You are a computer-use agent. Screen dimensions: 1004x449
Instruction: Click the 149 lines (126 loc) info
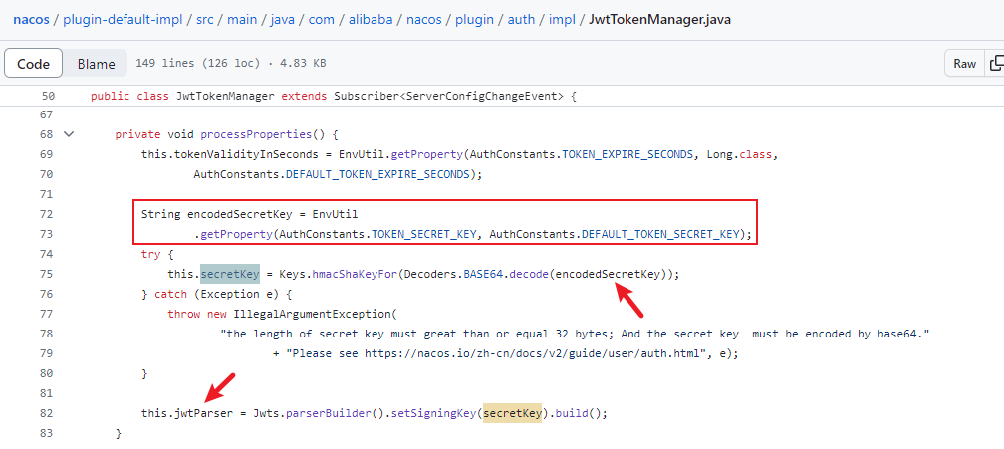pos(198,64)
